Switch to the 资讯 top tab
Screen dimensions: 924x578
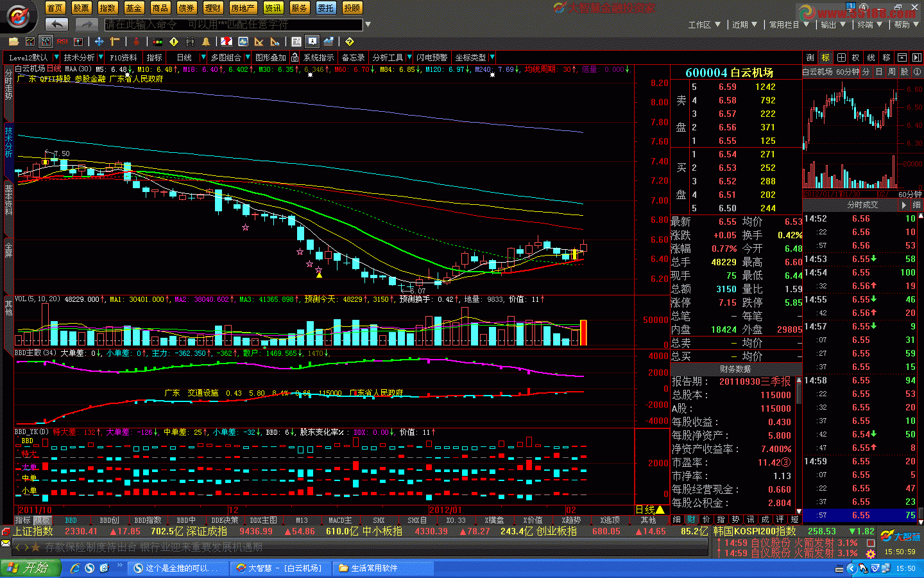[x=273, y=8]
